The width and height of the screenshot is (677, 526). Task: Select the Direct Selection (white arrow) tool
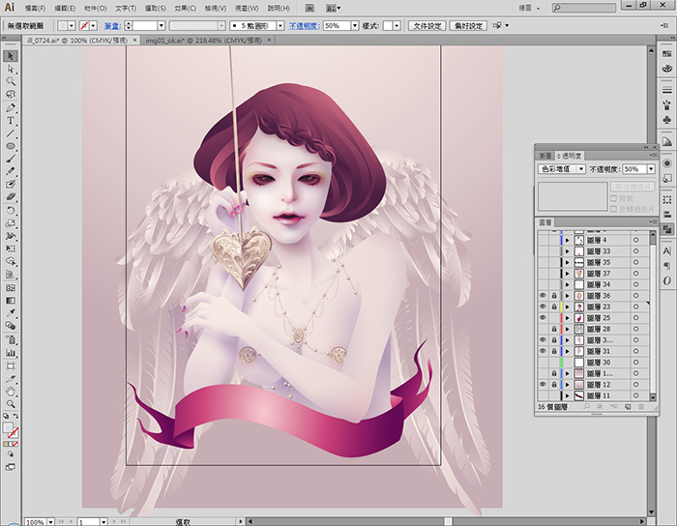[x=11, y=69]
